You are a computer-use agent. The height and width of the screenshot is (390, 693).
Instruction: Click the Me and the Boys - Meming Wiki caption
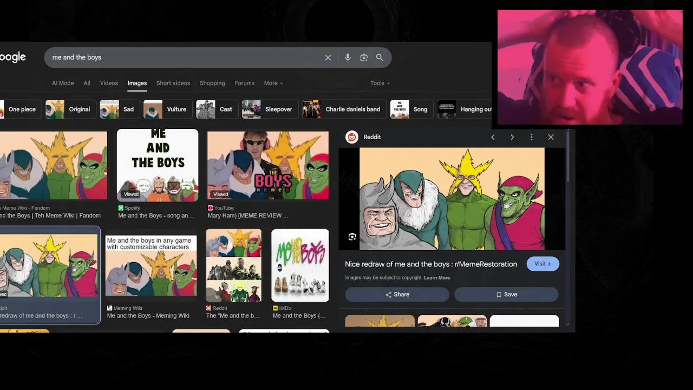[x=148, y=316]
